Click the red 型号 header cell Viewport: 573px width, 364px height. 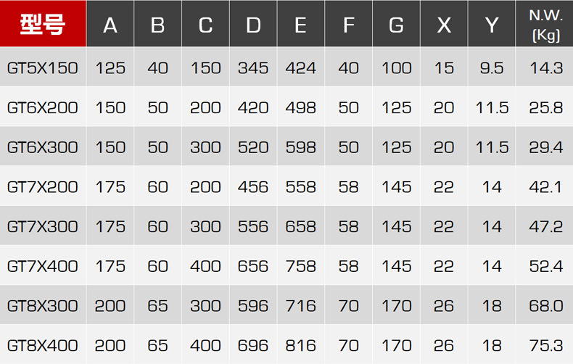(43, 25)
